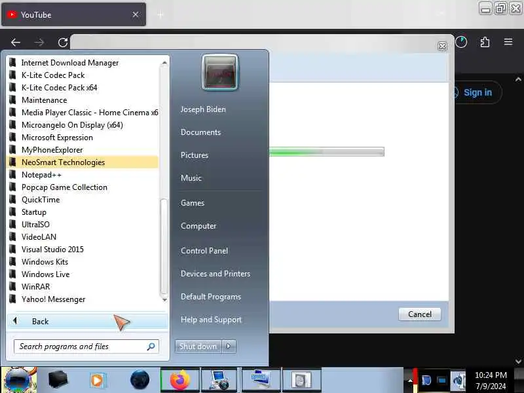Select the YouTube browser tab
524x393 pixels.
pyautogui.click(x=73, y=14)
